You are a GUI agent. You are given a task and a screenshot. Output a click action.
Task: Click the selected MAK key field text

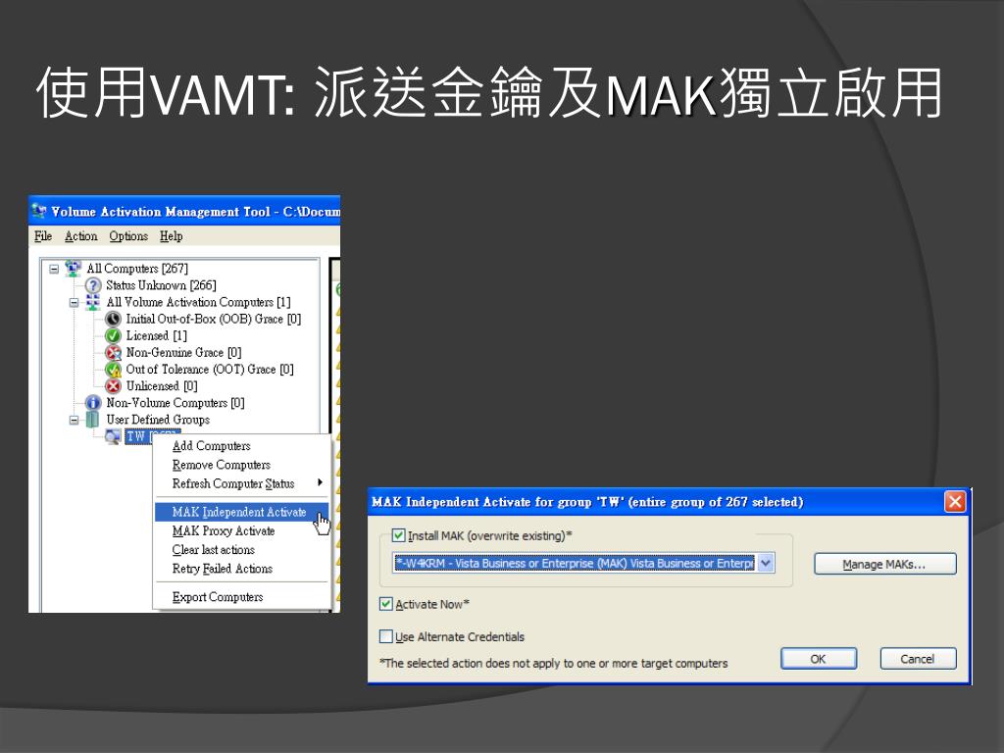pos(575,563)
